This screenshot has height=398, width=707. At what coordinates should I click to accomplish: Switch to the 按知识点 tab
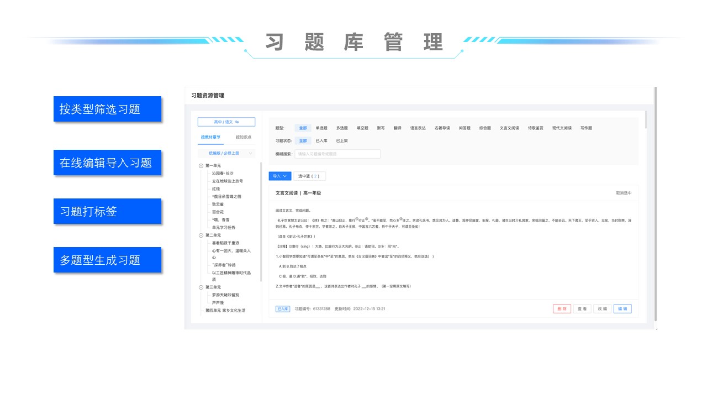coord(244,137)
